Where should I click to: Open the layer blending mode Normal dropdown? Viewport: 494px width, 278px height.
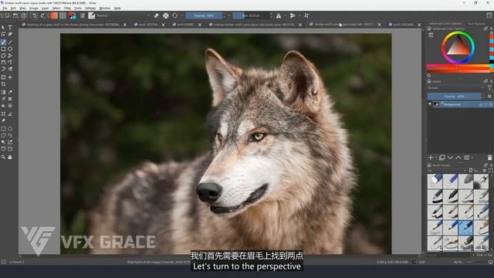click(455, 88)
